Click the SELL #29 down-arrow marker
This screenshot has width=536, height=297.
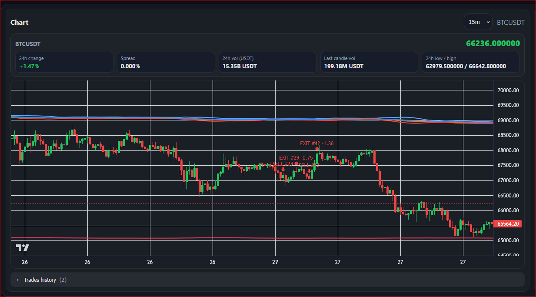[x=283, y=170]
